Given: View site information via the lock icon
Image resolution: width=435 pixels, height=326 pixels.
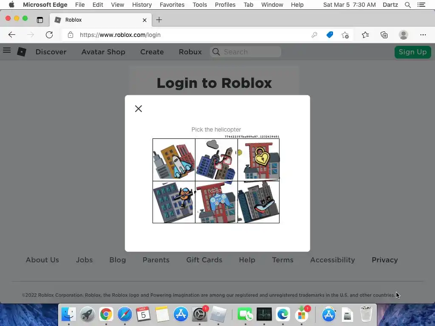Looking at the screenshot, I should pos(71,35).
